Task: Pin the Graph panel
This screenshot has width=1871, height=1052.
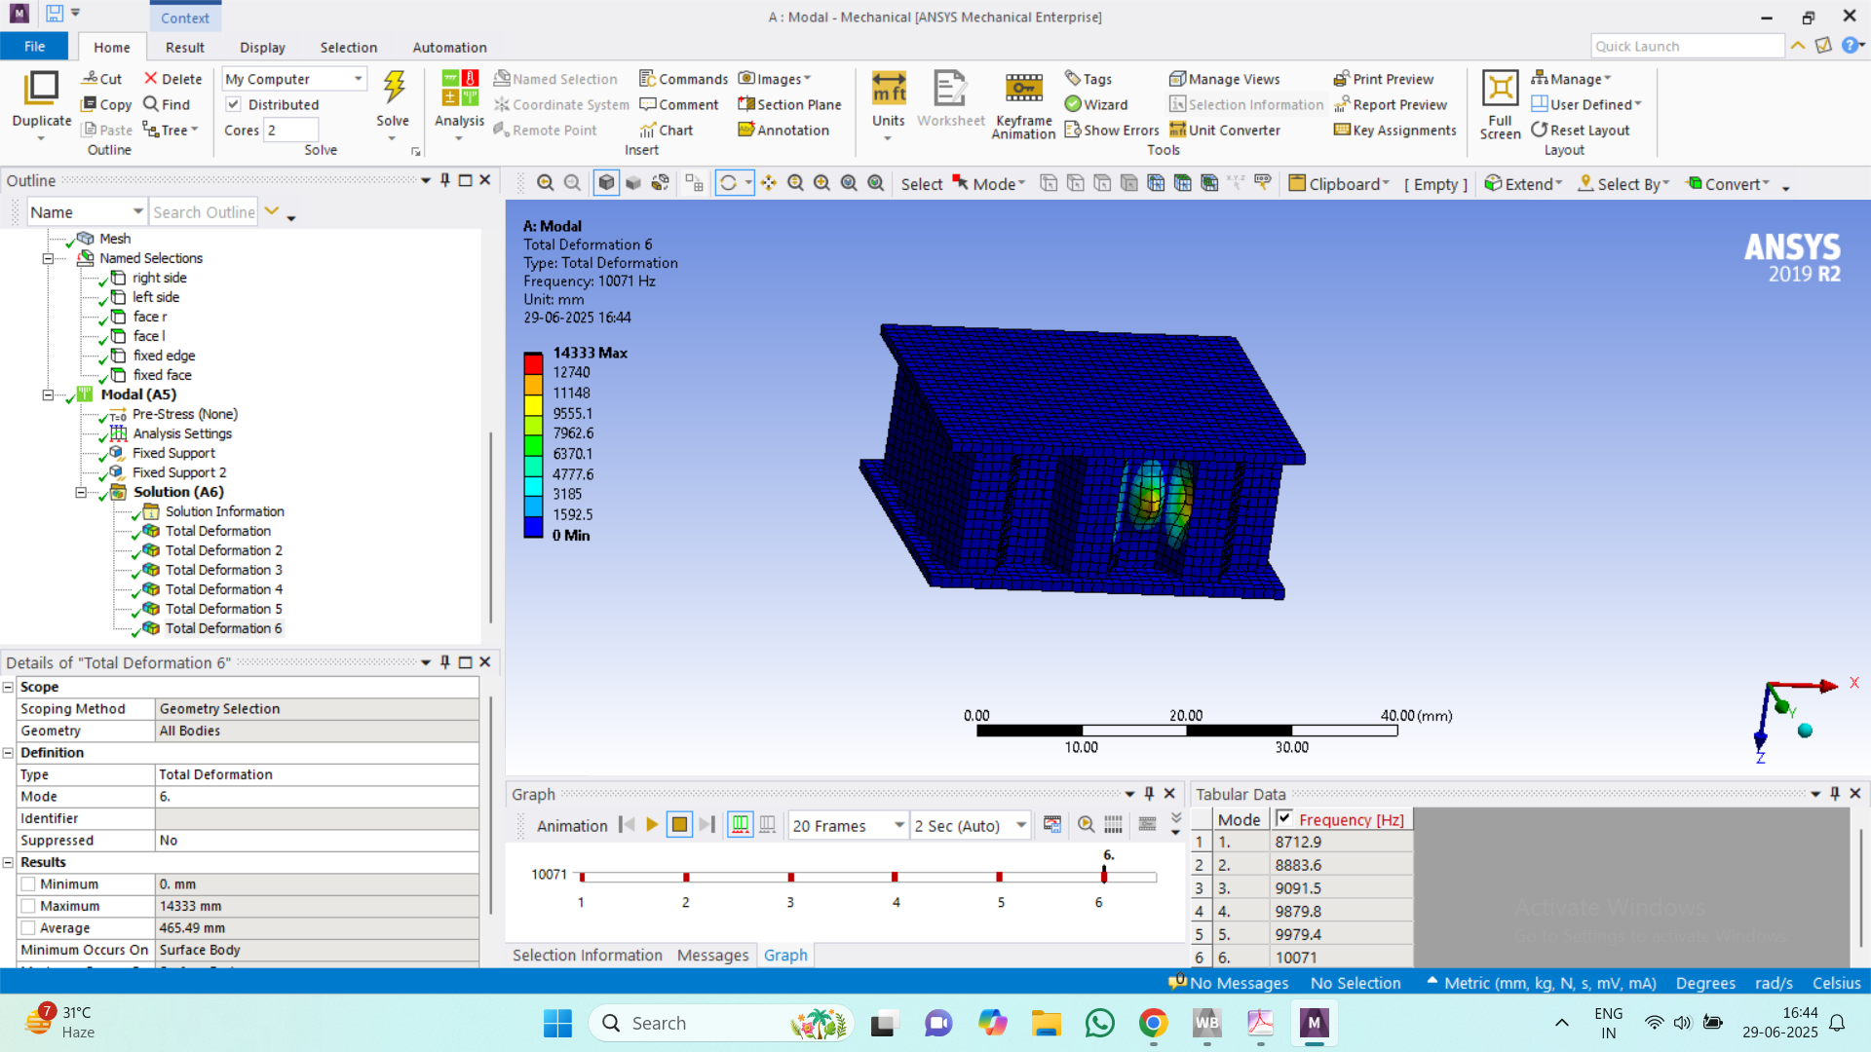Action: tap(1149, 794)
